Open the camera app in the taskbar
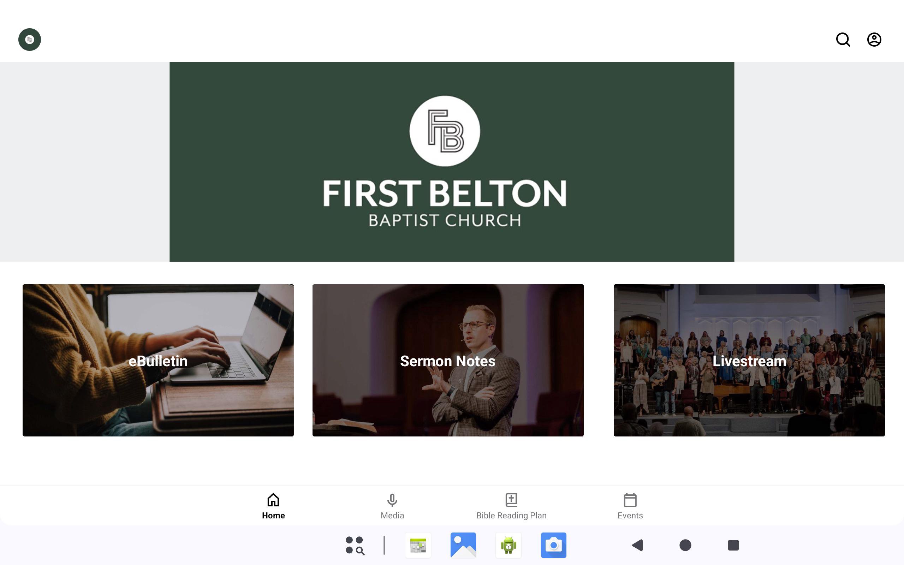The width and height of the screenshot is (904, 565). [x=554, y=545]
